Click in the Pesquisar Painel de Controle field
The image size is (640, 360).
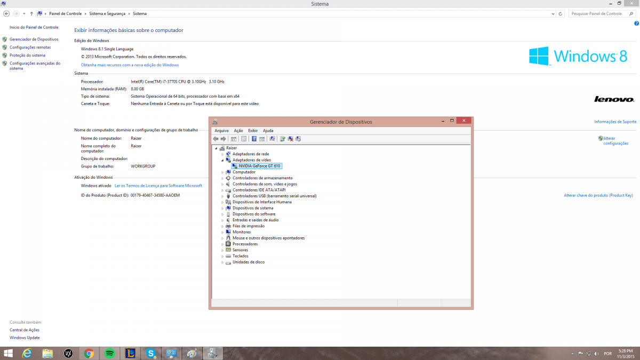click(603, 13)
